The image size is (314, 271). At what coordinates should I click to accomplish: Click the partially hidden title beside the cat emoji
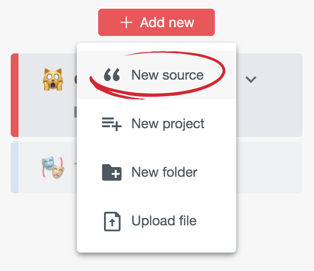[x=75, y=79]
